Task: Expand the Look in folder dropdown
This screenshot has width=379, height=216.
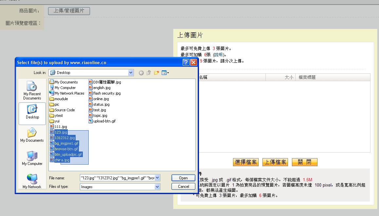Action: (131, 73)
